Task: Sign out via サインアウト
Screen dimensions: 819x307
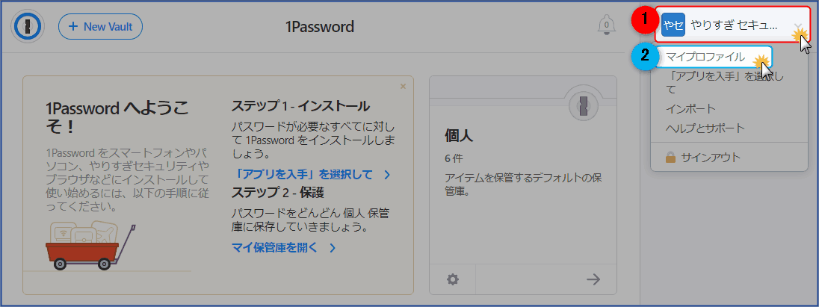Action: 711,157
